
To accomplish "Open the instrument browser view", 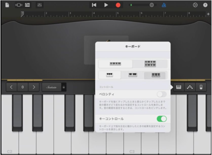I will pos(19,5).
